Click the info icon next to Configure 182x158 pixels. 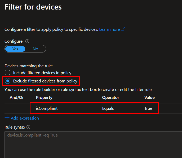[x=27, y=41]
